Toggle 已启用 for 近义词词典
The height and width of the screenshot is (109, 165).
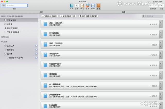point(154,35)
